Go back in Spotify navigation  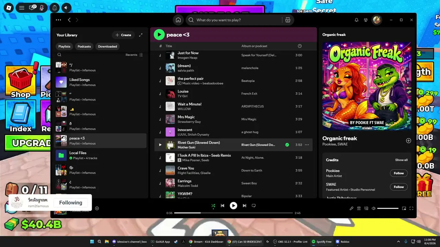tap(69, 20)
